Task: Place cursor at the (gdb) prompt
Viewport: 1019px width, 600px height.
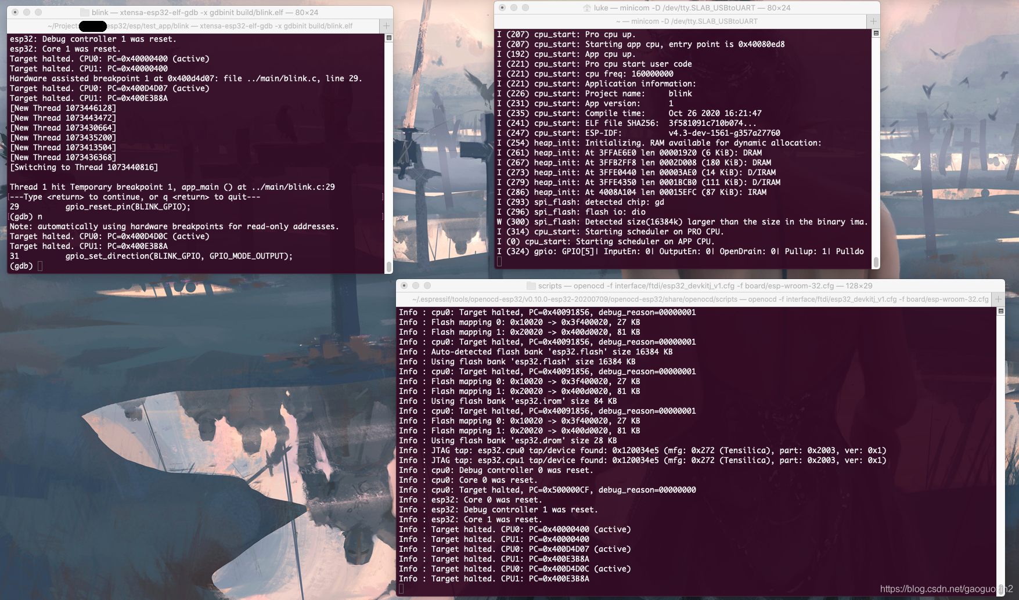Action: coord(39,266)
